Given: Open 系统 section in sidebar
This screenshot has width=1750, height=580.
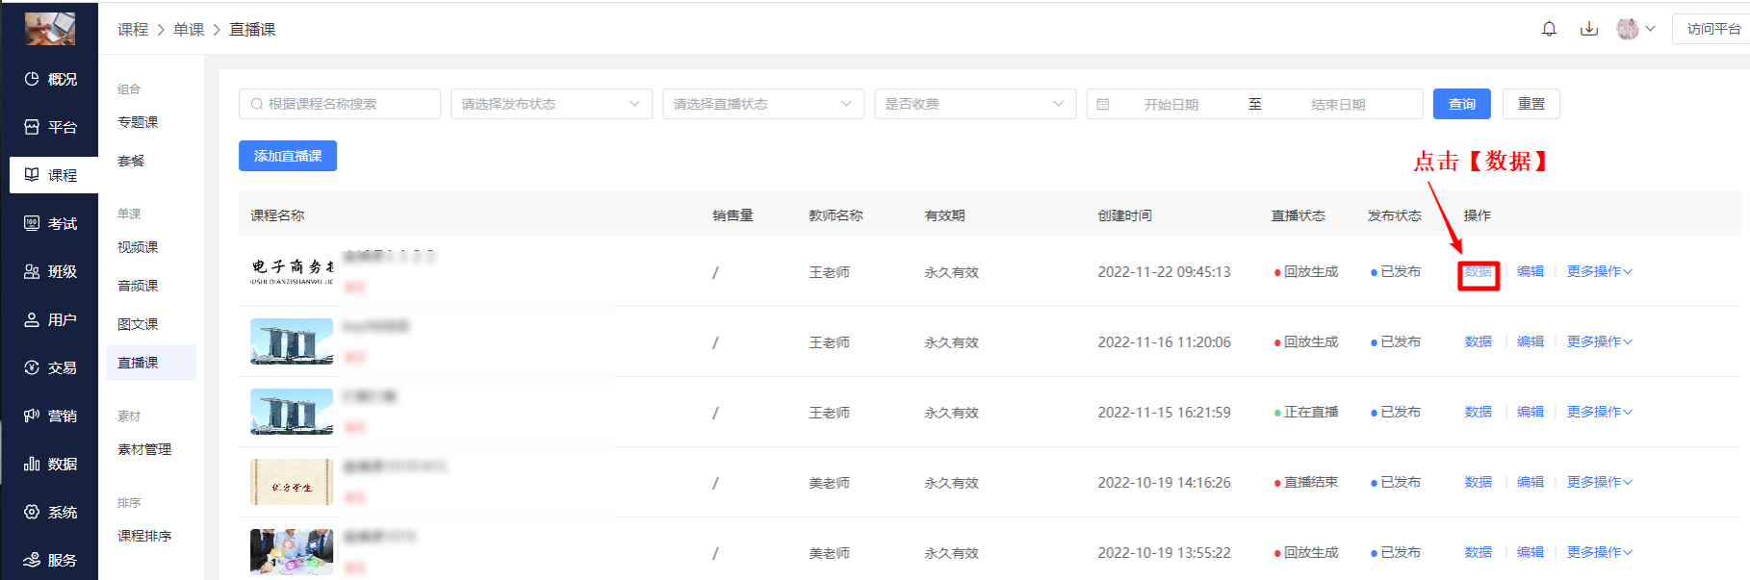Looking at the screenshot, I should click(x=50, y=512).
